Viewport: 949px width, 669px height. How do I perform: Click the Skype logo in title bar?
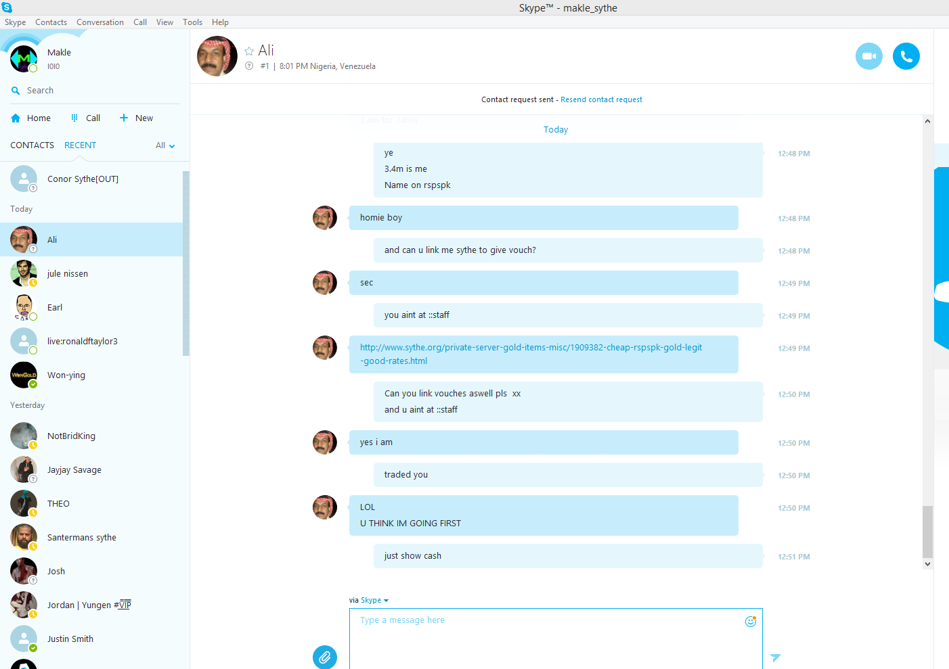point(7,7)
